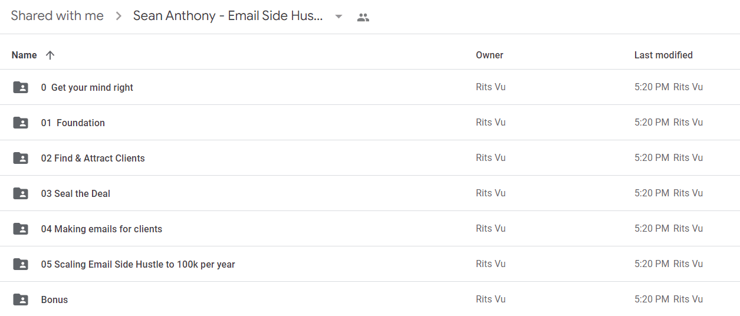Select the folder icon for 02 Find & Attract Clients
The width and height of the screenshot is (740, 316).
click(x=21, y=158)
